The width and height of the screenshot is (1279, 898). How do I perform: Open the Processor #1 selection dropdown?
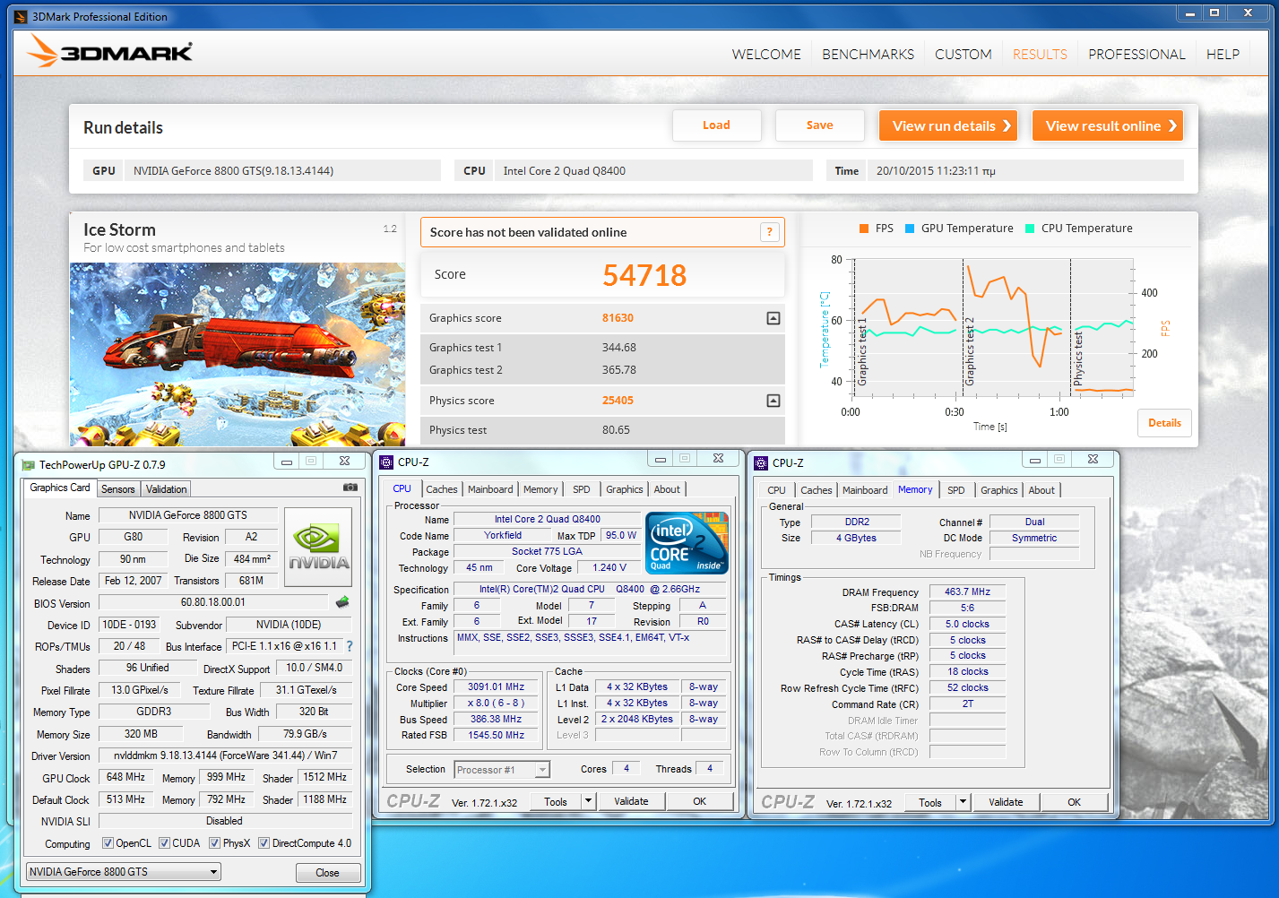[502, 770]
